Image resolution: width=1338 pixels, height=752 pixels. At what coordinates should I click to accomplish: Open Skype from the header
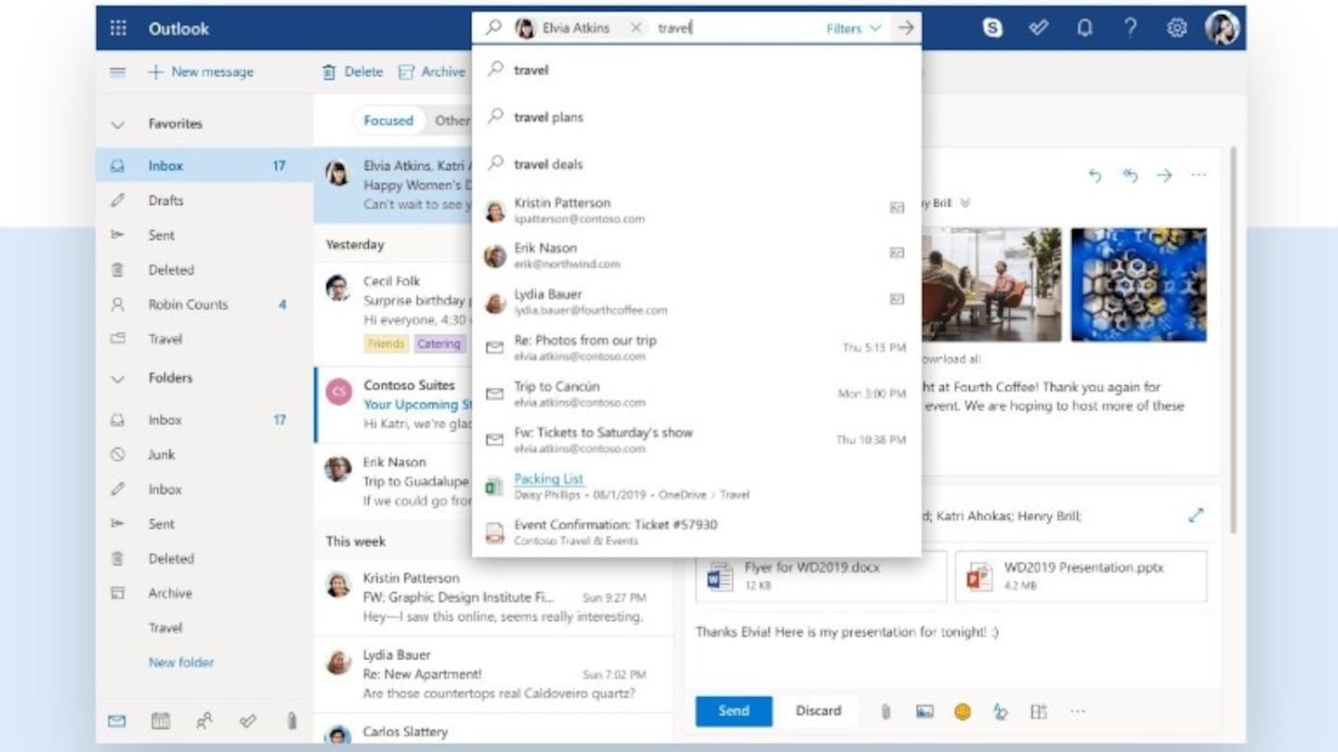click(x=992, y=28)
